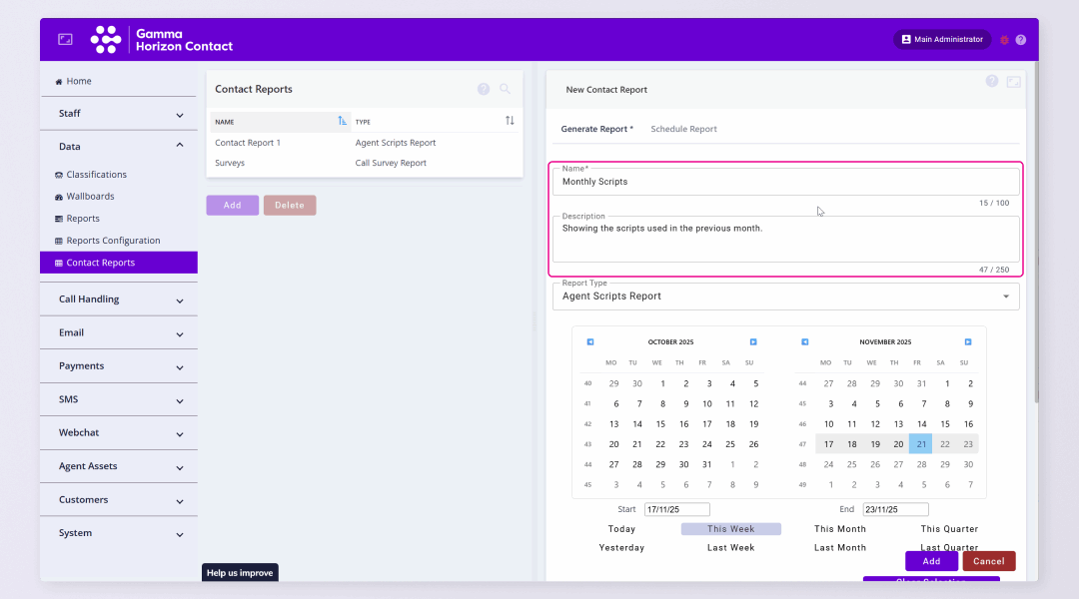This screenshot has width=1079, height=599.
Task: Sort reports using the Name column sort icon
Action: coord(343,121)
